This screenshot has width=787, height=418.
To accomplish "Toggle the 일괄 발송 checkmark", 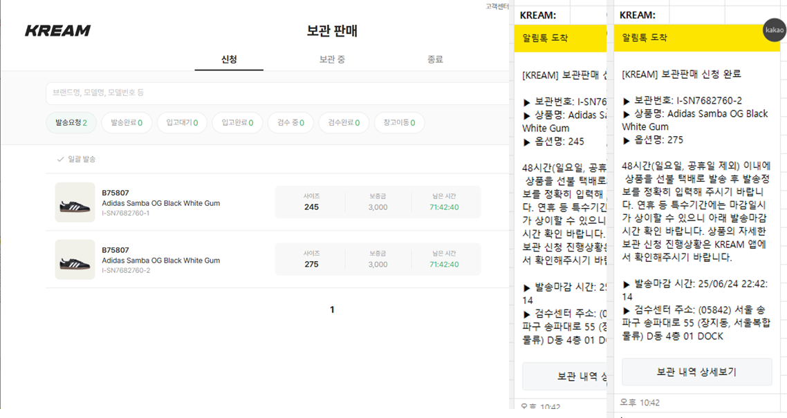I will (x=61, y=160).
